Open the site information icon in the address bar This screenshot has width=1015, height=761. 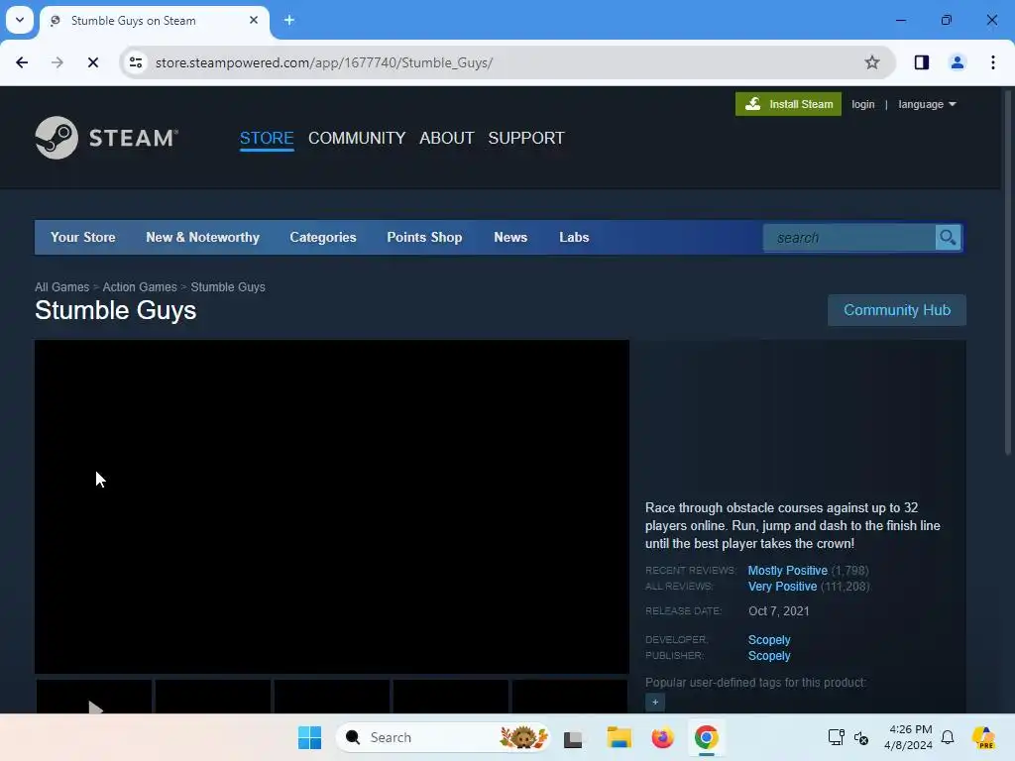tap(136, 62)
